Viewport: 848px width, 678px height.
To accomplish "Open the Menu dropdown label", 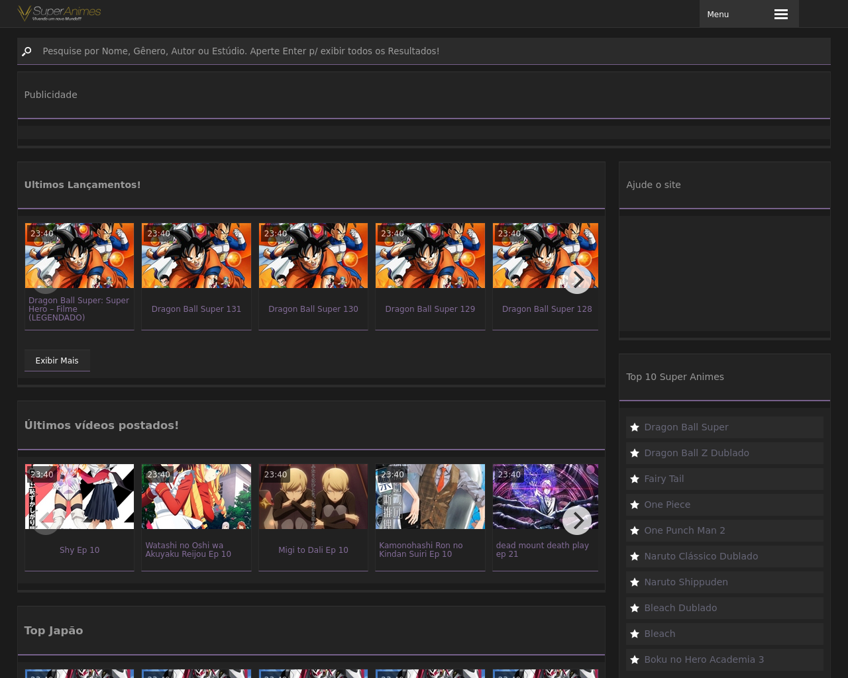I will [717, 14].
